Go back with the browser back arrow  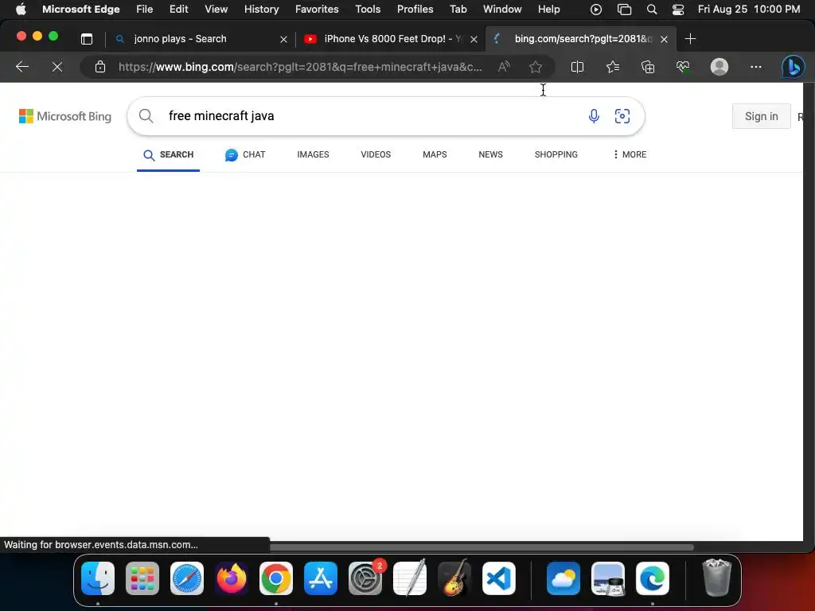[21, 67]
